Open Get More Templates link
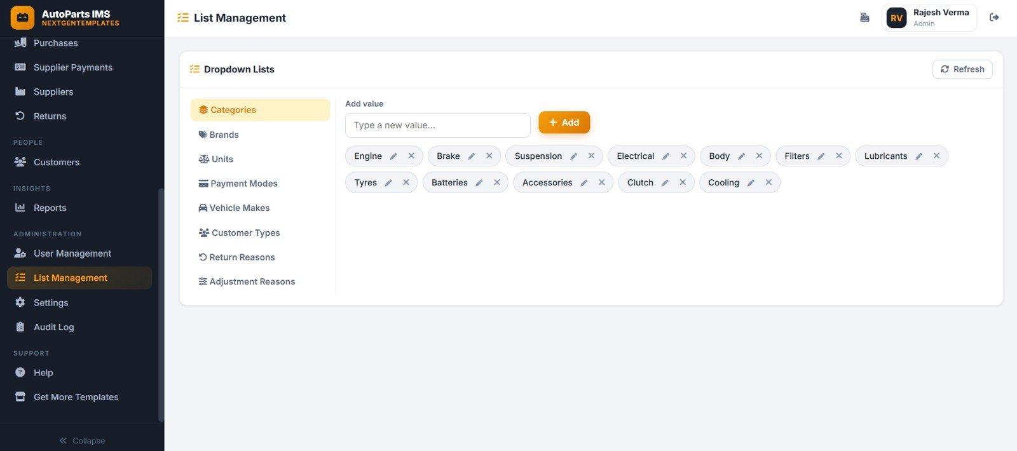The width and height of the screenshot is (1017, 451). click(79, 397)
